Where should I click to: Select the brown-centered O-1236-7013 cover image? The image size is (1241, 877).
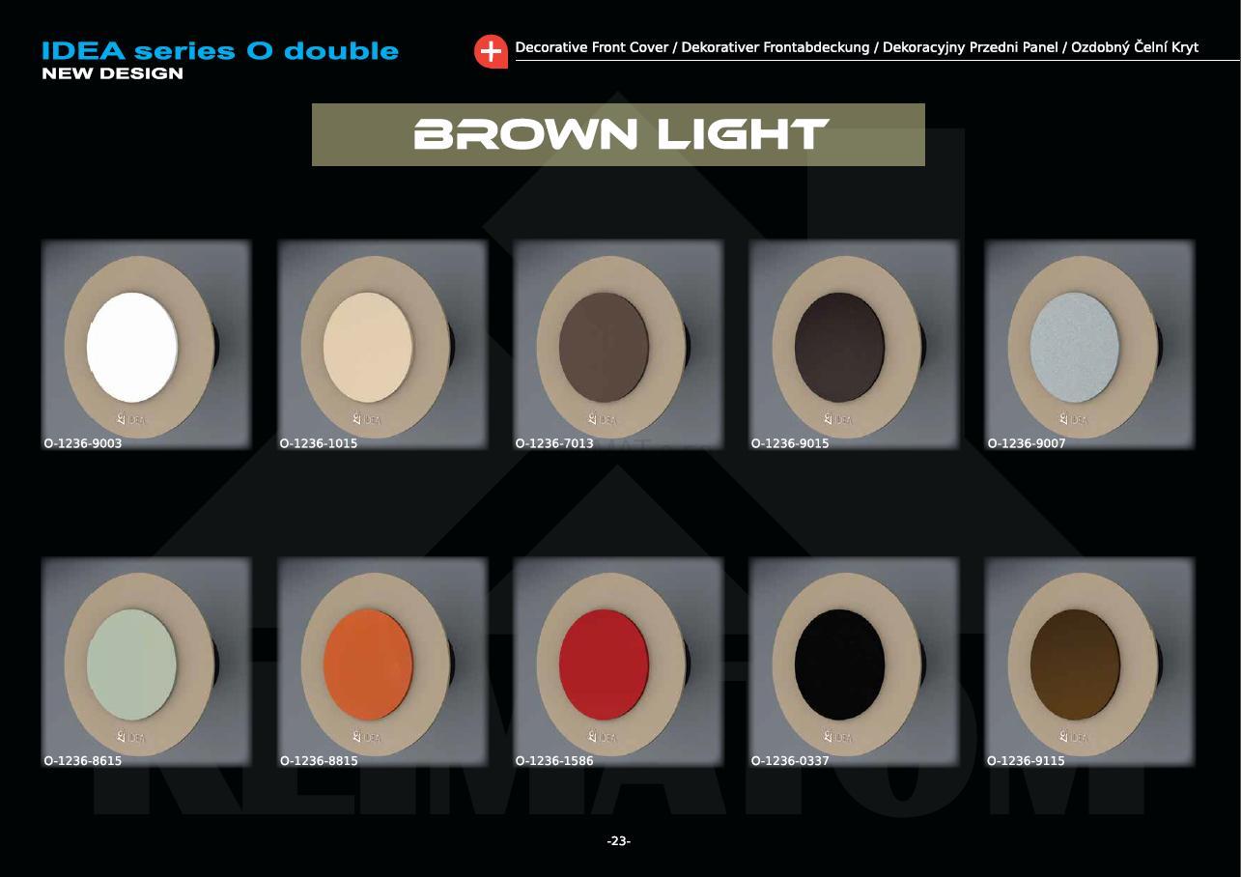pyautogui.click(x=618, y=345)
